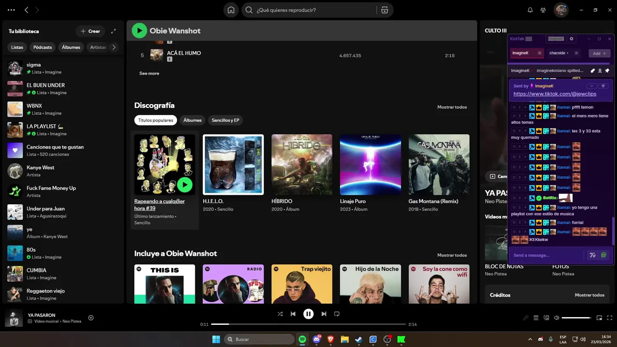Open the notifications bell
617x347 pixels.
tap(530, 10)
